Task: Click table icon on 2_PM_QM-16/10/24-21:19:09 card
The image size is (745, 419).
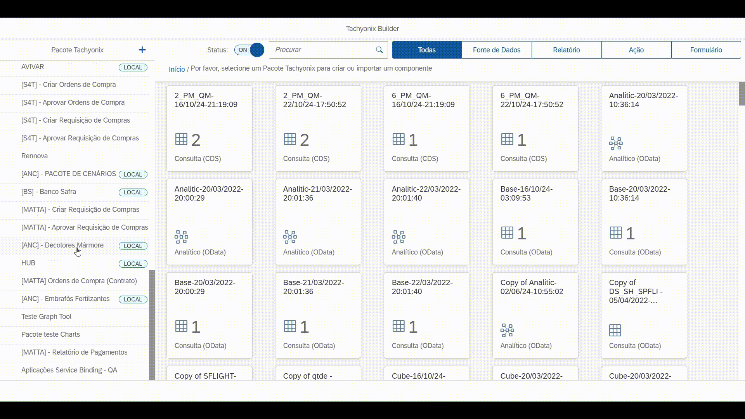Action: point(181,139)
